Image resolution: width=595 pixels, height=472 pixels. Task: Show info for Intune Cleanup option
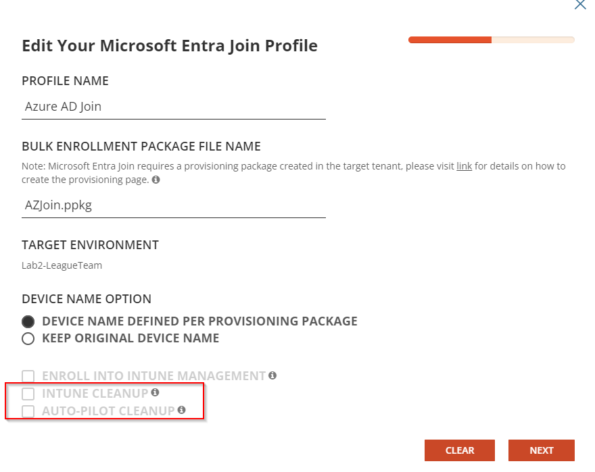coord(155,392)
